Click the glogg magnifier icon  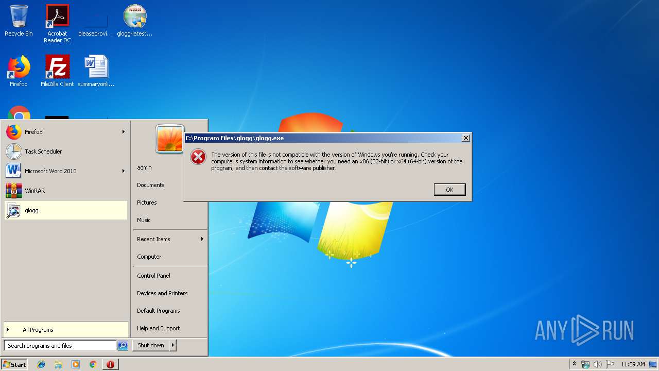pyautogui.click(x=14, y=210)
